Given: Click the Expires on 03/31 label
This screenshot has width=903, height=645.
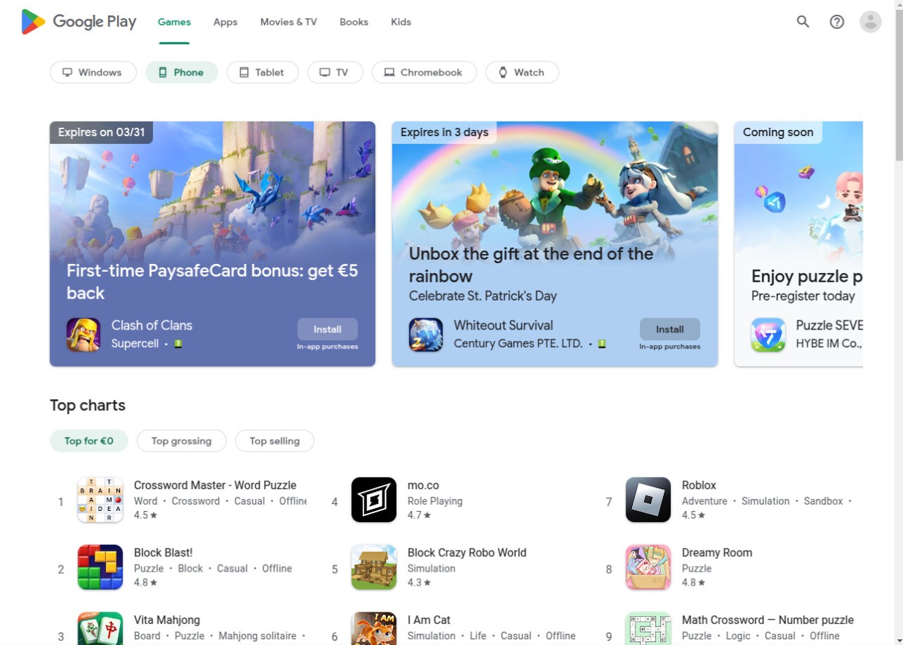Looking at the screenshot, I should (101, 132).
